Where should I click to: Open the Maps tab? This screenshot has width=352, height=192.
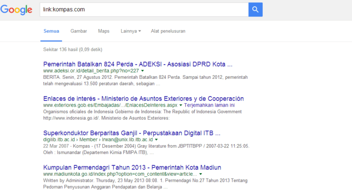tap(104, 31)
